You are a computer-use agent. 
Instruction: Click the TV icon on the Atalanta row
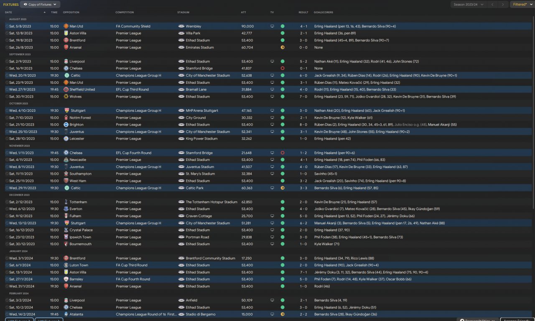coord(272,314)
